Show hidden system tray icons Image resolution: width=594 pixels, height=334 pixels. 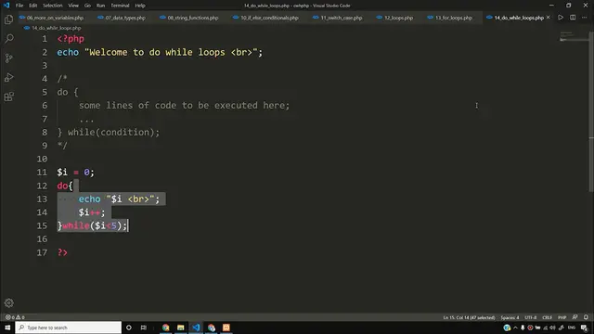point(515,328)
